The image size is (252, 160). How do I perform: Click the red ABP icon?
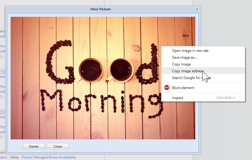(167, 88)
